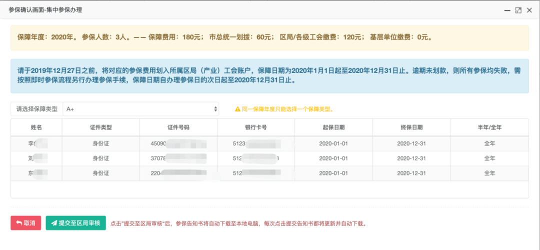Click 身份证 in the 李 row
Viewport: 540px width, 250px height.
pos(101,143)
